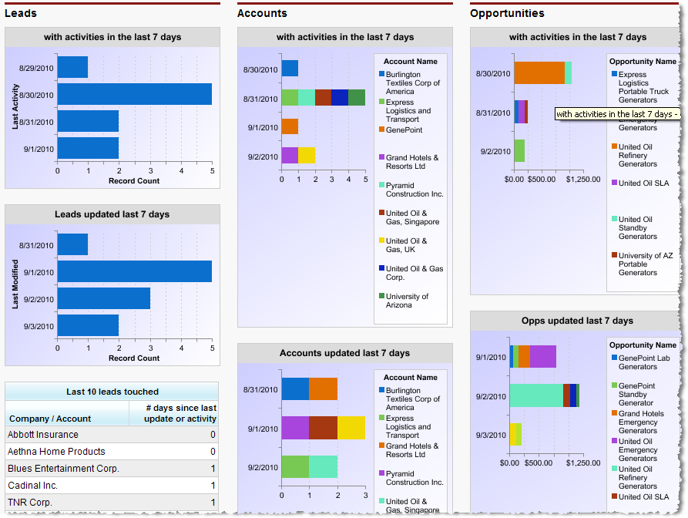
Task: Click the Last 10 leads touched title
Action: (112, 392)
